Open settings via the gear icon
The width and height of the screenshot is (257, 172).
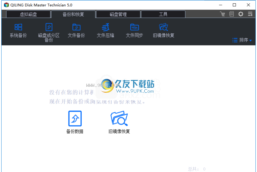(x=241, y=14)
